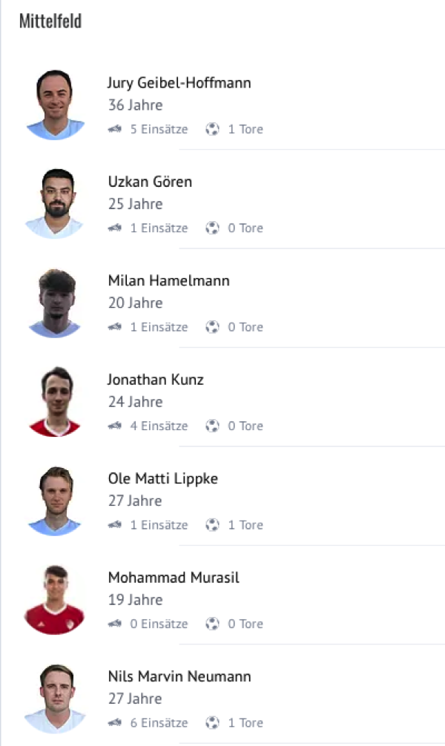Click the soccer ball icon in Jonathan Kunz's row
The width and height of the screenshot is (445, 746).
213,426
